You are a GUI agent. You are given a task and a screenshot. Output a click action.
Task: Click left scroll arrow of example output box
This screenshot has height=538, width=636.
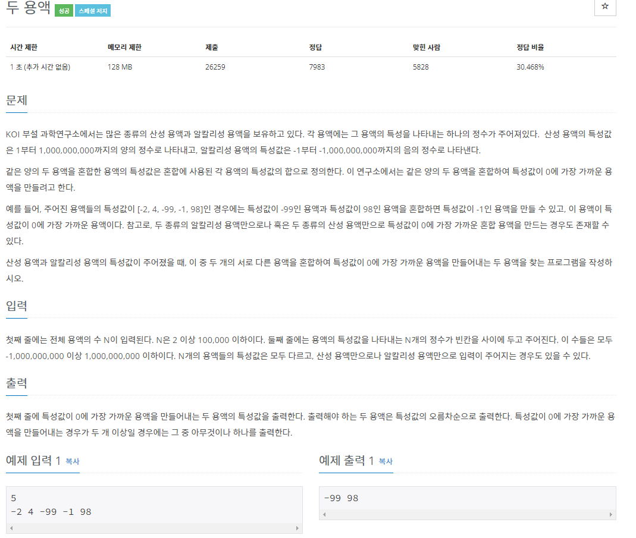(x=324, y=514)
